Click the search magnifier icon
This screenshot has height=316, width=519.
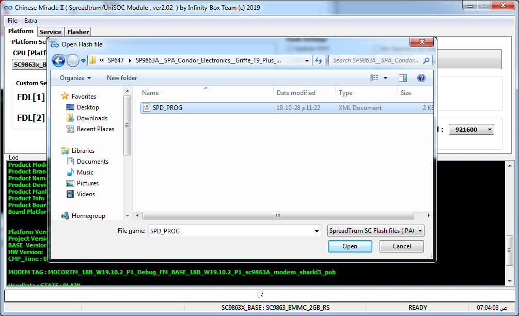pos(427,60)
